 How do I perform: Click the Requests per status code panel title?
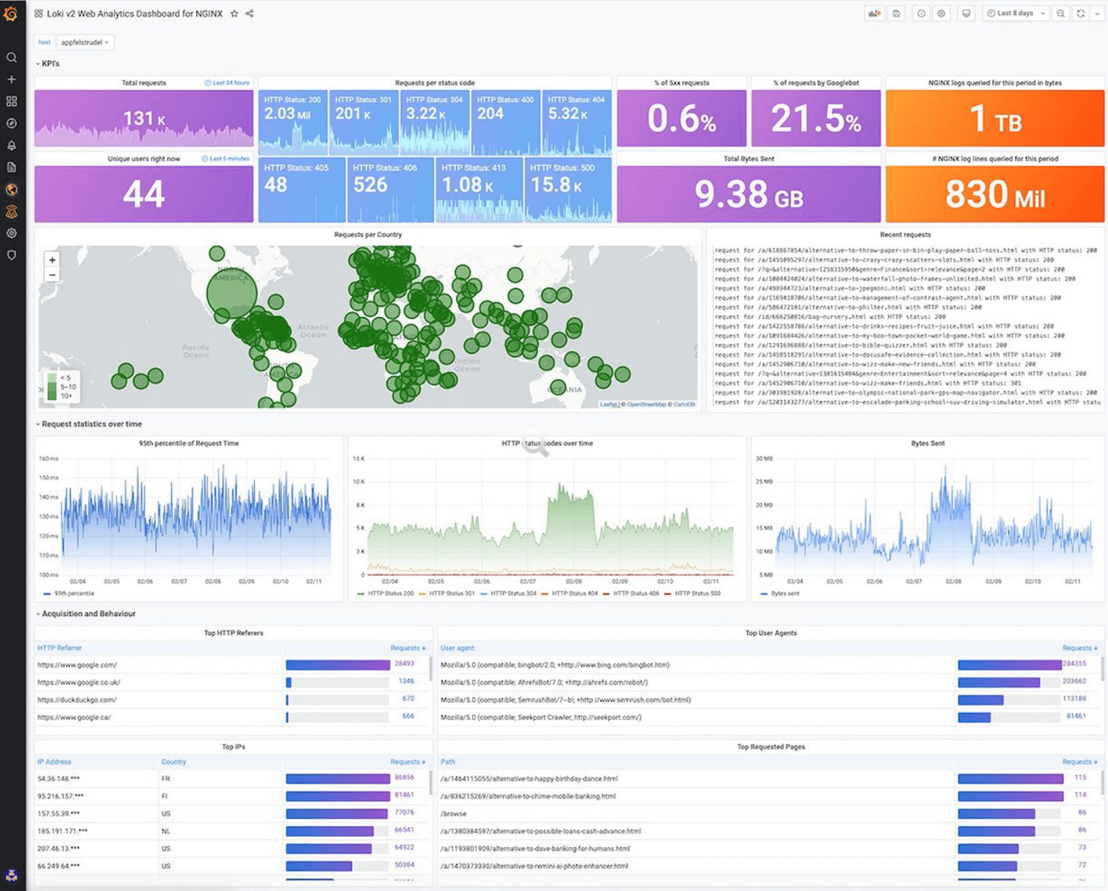(x=435, y=83)
